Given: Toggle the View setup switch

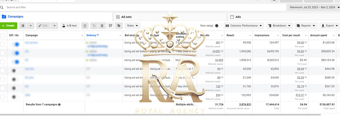Looking at the screenshot, I should pyautogui.click(x=218, y=25).
